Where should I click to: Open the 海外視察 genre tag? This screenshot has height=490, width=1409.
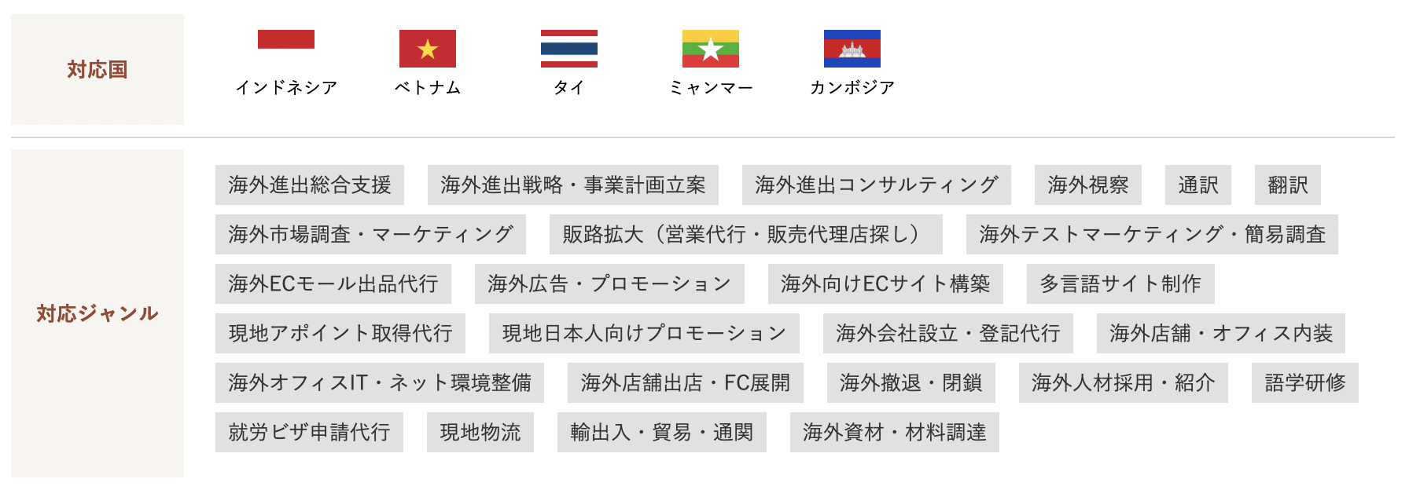(x=1088, y=185)
